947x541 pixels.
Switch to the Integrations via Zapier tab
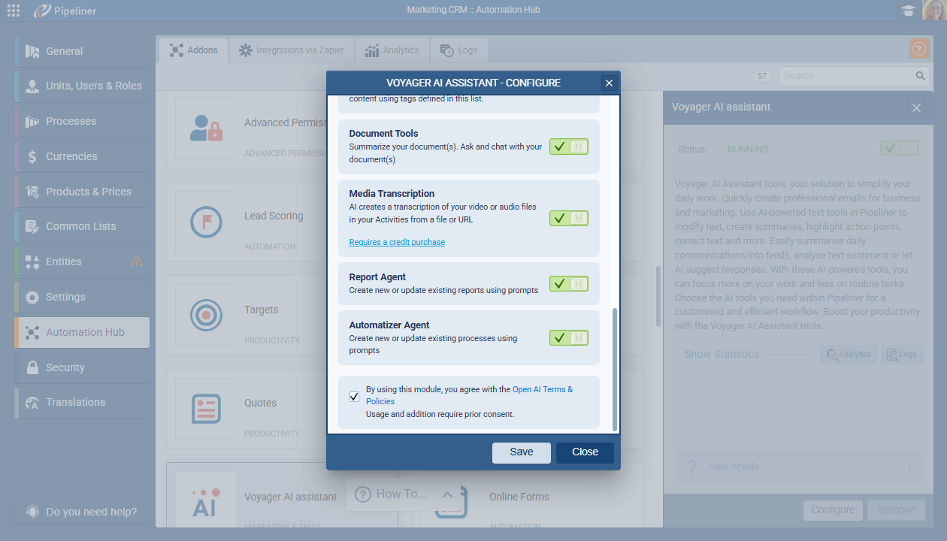[292, 50]
